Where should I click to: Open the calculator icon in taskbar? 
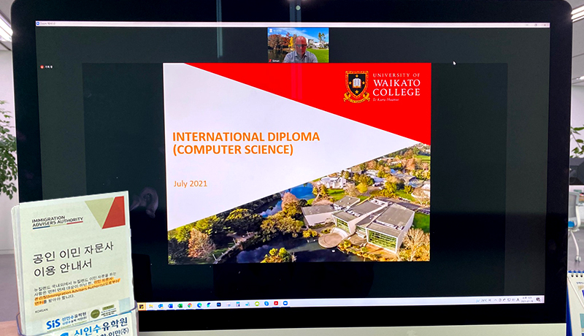(238, 305)
